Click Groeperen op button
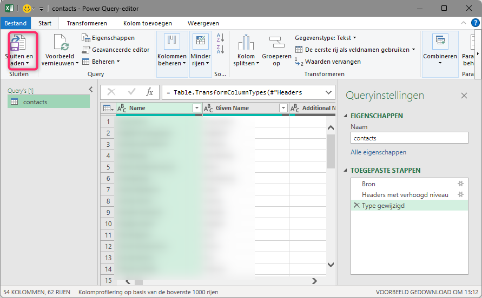The height and width of the screenshot is (298, 482). click(276, 51)
